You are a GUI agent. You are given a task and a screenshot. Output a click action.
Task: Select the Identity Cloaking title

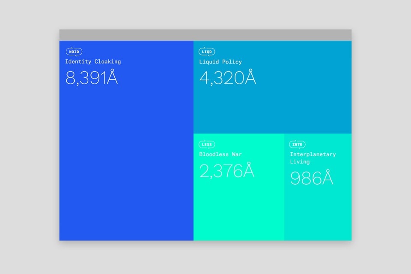pyautogui.click(x=93, y=62)
